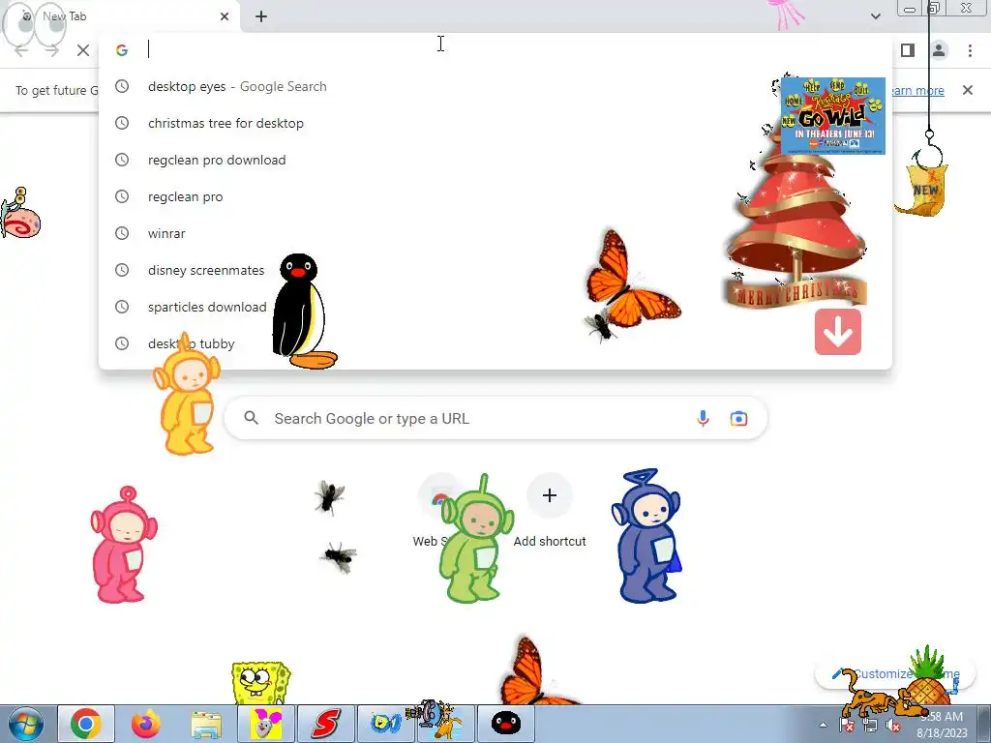The width and height of the screenshot is (991, 743).
Task: Click the muted volume tray icon
Action: 893,726
